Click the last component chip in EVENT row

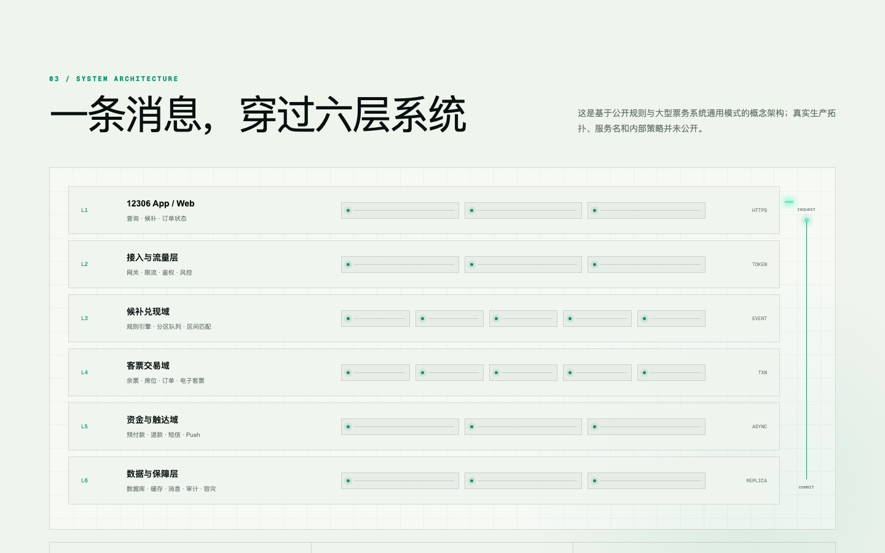[x=671, y=318]
